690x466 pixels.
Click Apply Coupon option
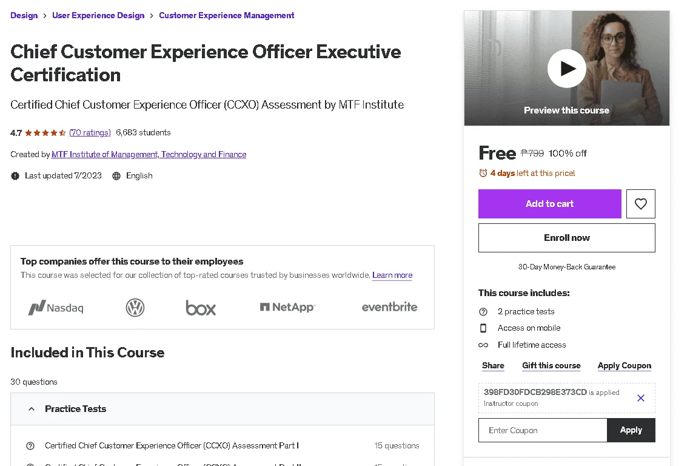[x=625, y=365]
